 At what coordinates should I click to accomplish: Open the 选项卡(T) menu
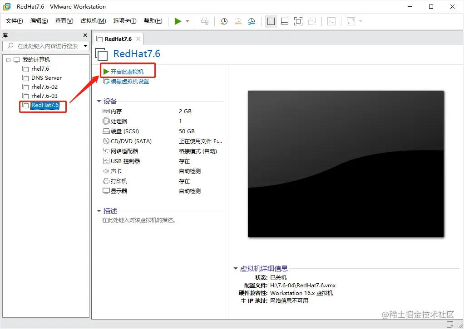coord(124,21)
